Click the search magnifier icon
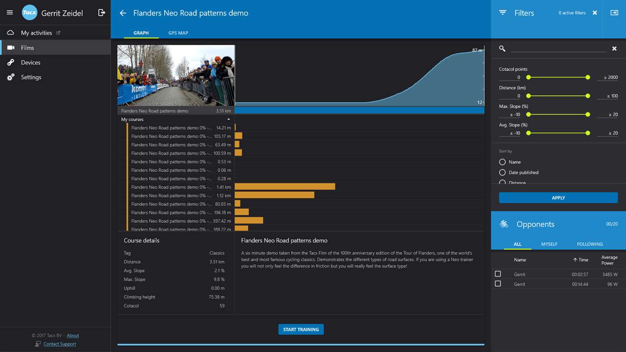The height and width of the screenshot is (352, 626). [502, 48]
